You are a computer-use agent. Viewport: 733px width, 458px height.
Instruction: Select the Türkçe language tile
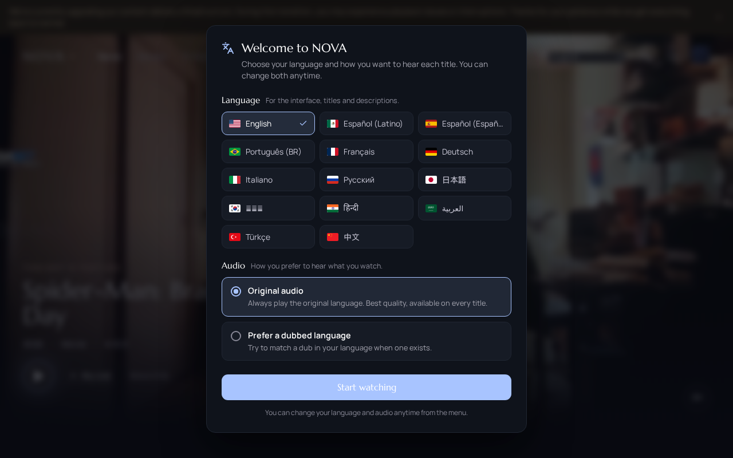[268, 236]
